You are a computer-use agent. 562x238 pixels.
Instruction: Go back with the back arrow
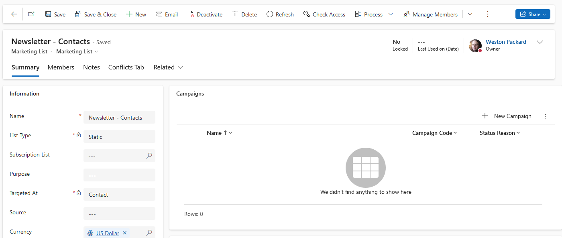(x=14, y=14)
